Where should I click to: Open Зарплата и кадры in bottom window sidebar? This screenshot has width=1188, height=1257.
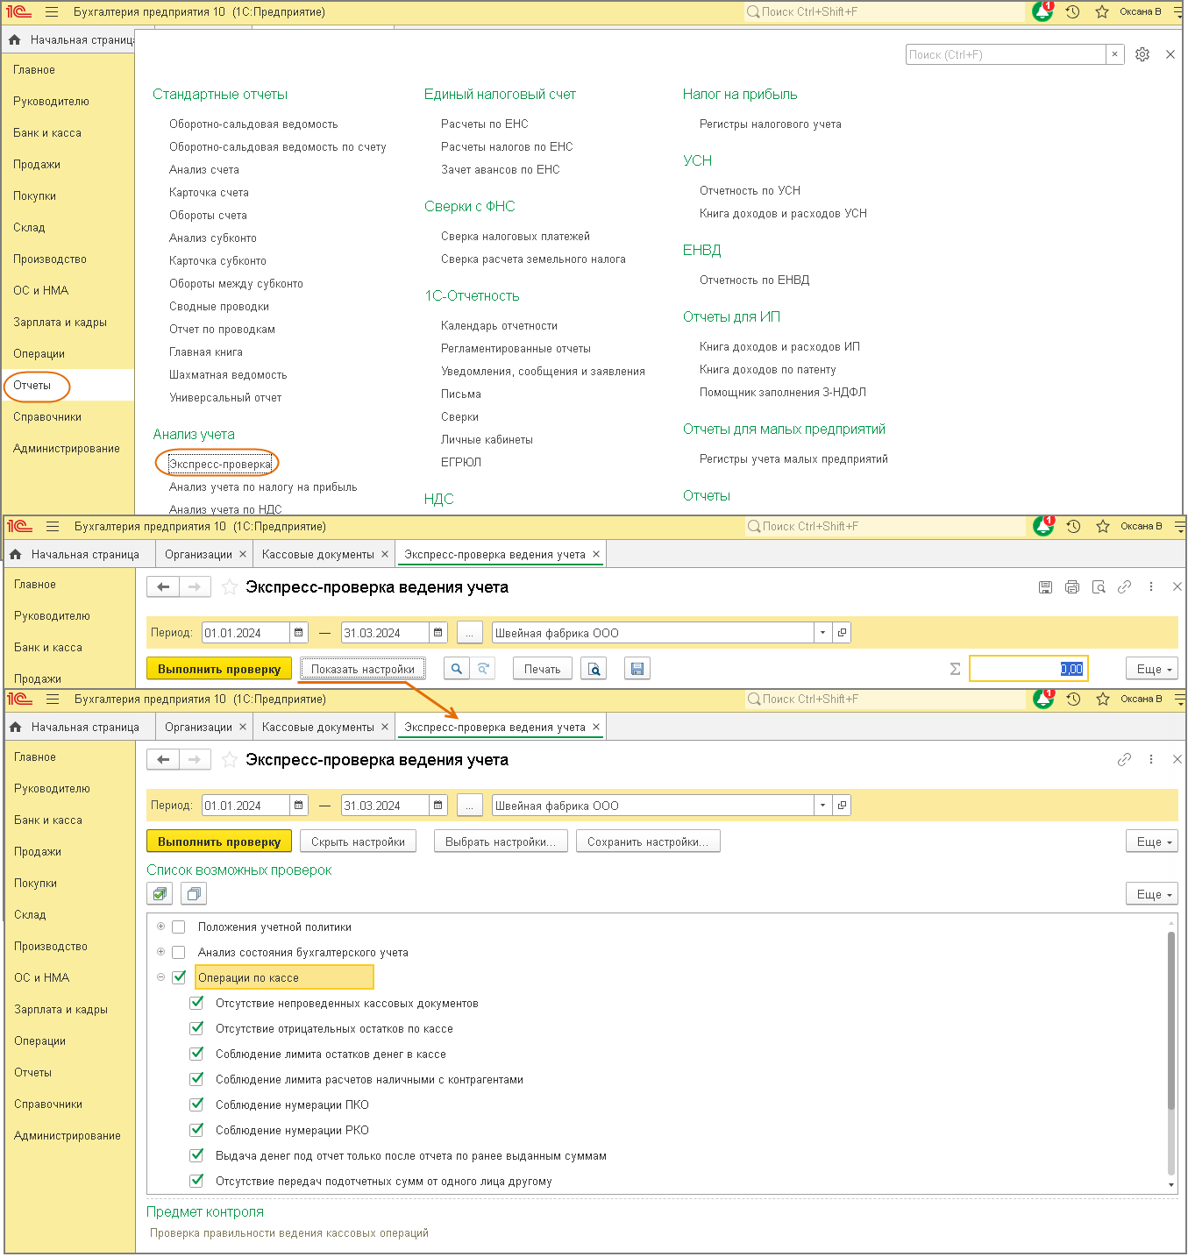click(61, 1010)
